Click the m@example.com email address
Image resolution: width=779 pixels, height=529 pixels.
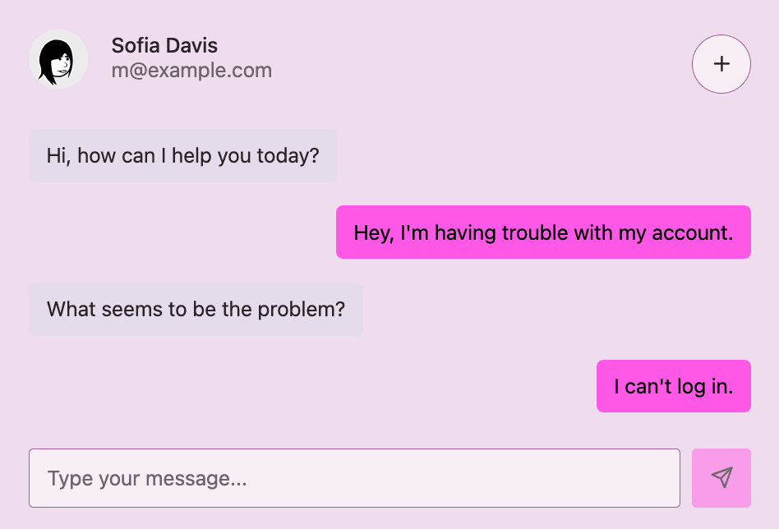[191, 71]
